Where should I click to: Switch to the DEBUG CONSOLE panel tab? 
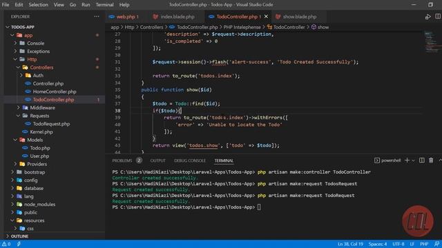click(x=190, y=161)
